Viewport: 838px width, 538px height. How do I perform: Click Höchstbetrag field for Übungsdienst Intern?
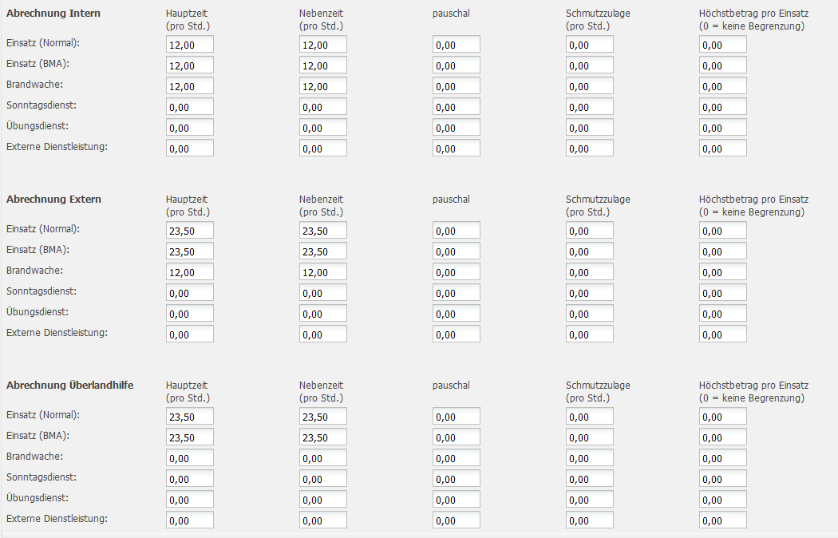(x=723, y=128)
